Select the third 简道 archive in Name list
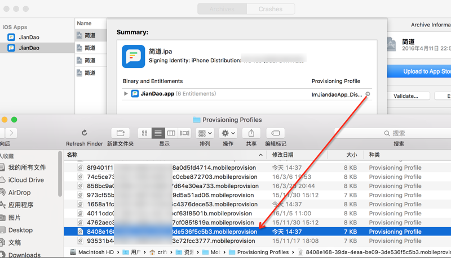This screenshot has height=258, width=451. pos(91,61)
